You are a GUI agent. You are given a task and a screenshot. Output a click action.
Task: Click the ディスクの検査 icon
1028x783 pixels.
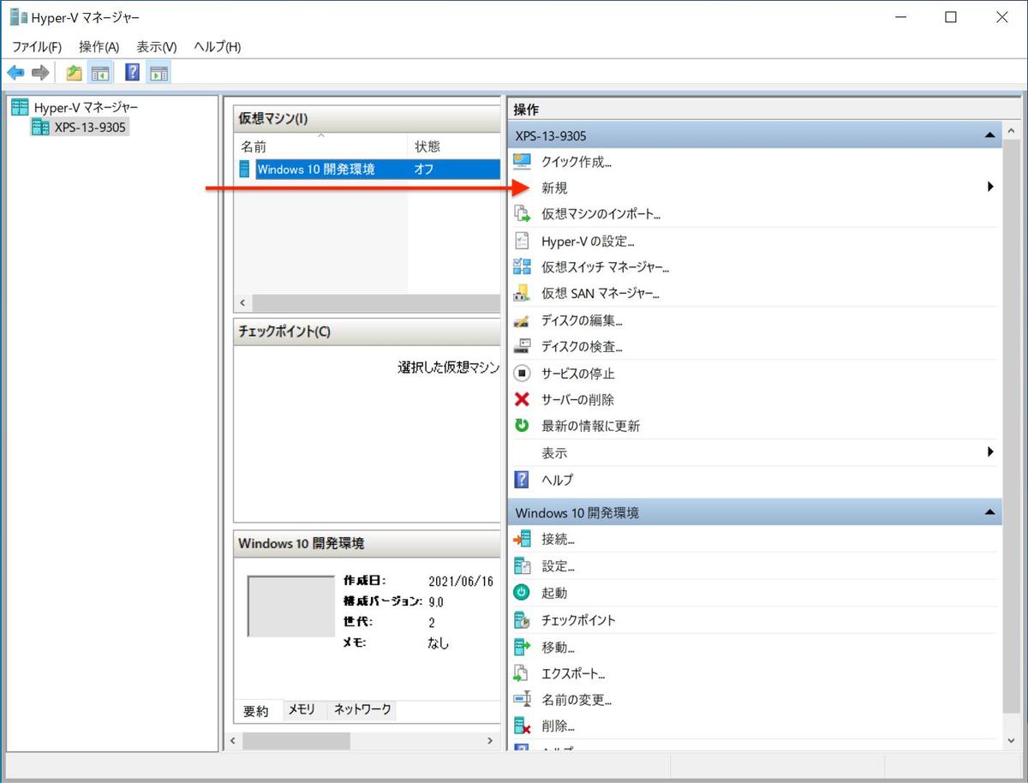tap(522, 347)
